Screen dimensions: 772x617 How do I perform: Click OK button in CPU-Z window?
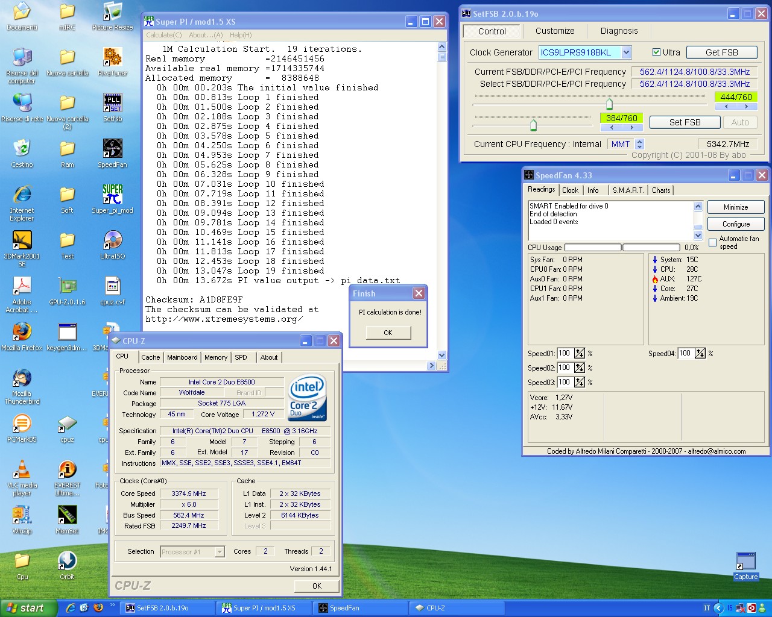tap(317, 586)
